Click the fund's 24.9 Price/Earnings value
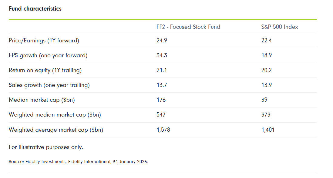This screenshot has width=333, height=178. coord(162,41)
